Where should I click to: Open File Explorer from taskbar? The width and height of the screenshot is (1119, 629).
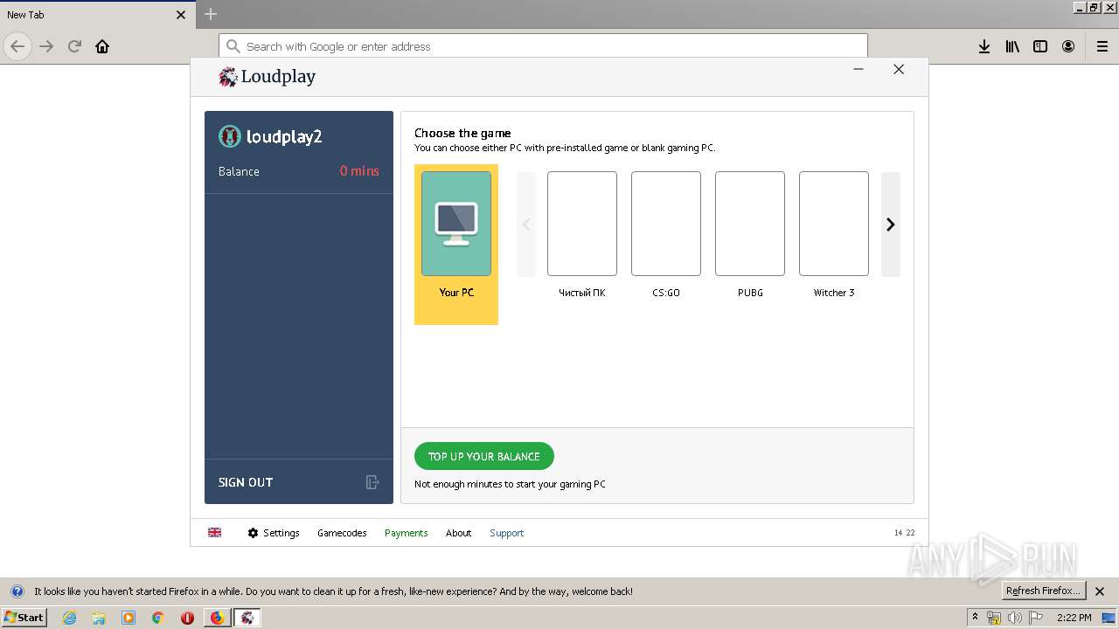click(x=99, y=618)
